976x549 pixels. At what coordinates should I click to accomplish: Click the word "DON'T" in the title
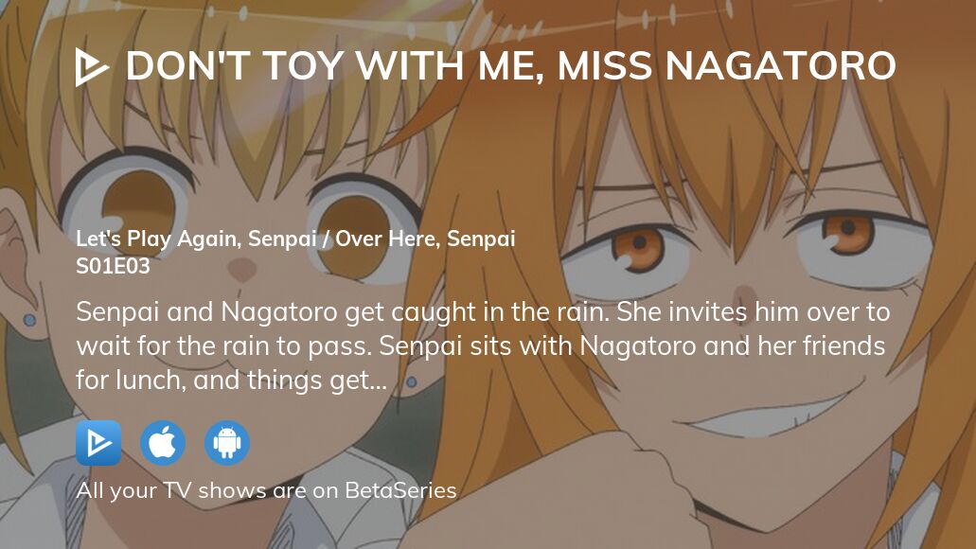(187, 64)
